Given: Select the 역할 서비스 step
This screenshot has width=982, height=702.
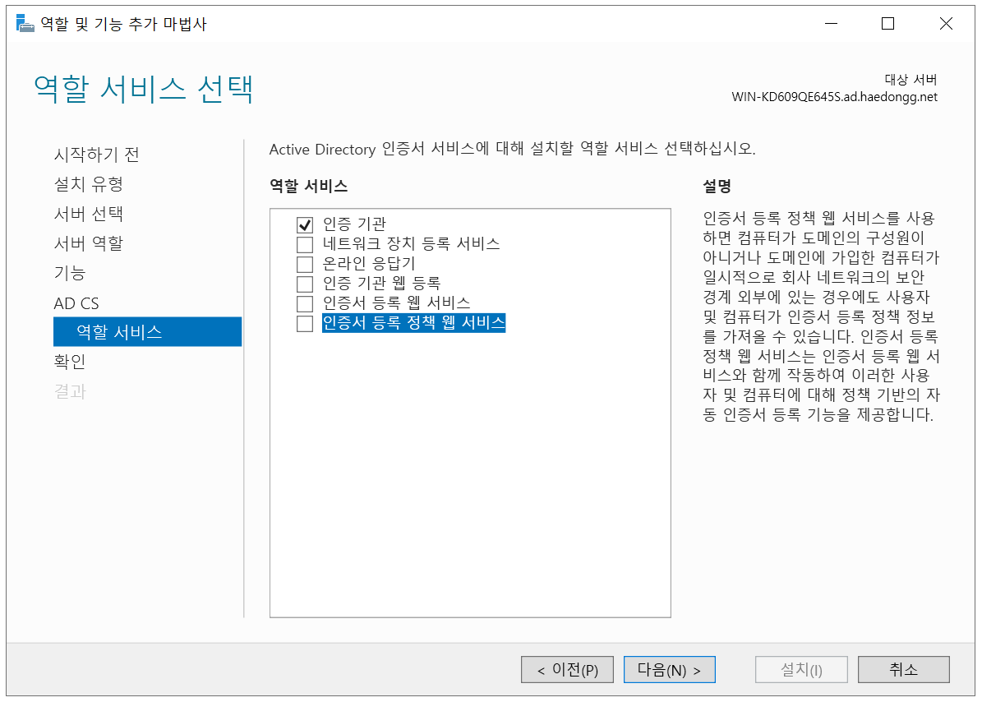Looking at the screenshot, I should click(147, 331).
